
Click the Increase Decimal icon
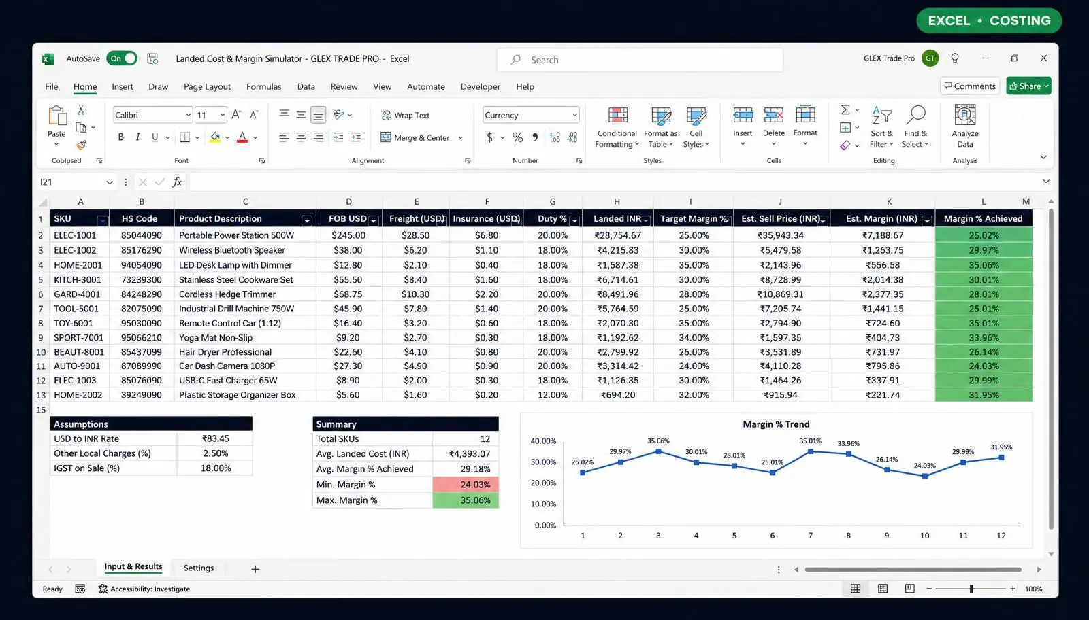point(555,137)
